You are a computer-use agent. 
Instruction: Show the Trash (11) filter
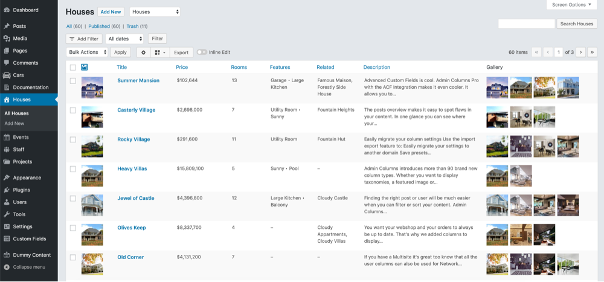pyautogui.click(x=137, y=26)
